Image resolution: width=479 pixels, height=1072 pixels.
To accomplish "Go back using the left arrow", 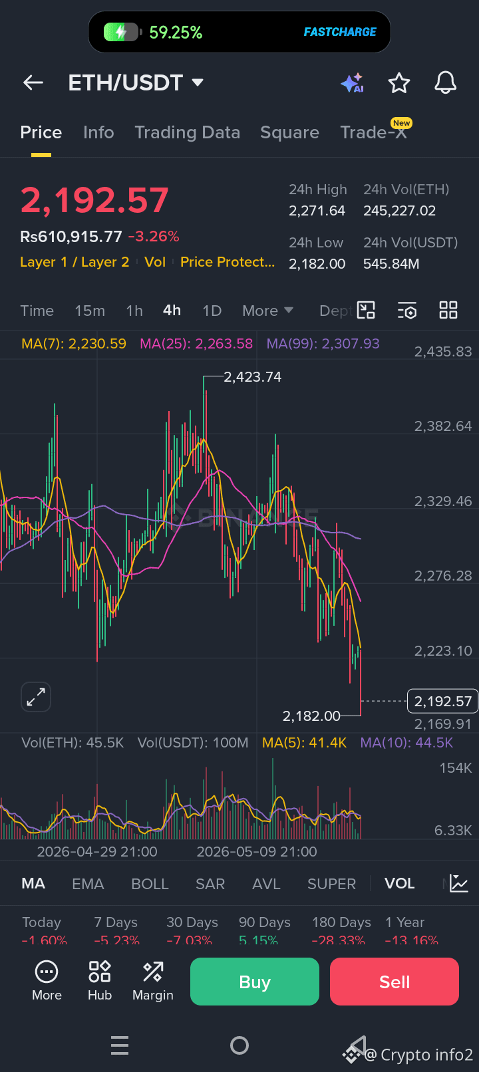I will (x=33, y=83).
